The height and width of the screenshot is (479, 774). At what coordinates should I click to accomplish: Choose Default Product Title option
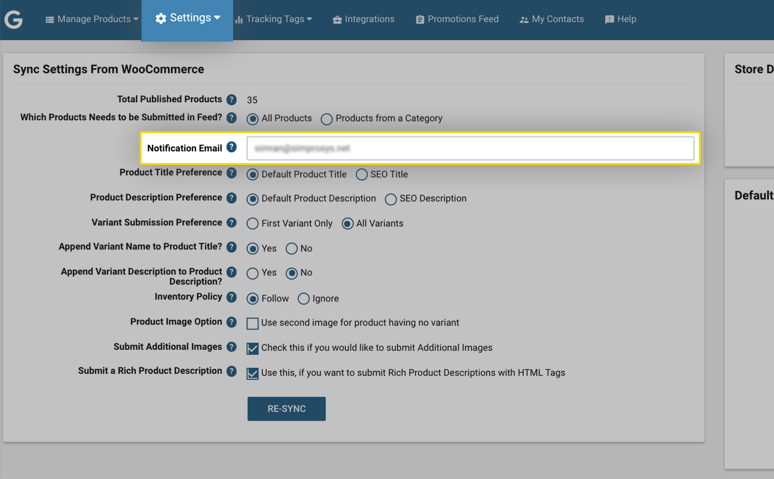point(252,175)
